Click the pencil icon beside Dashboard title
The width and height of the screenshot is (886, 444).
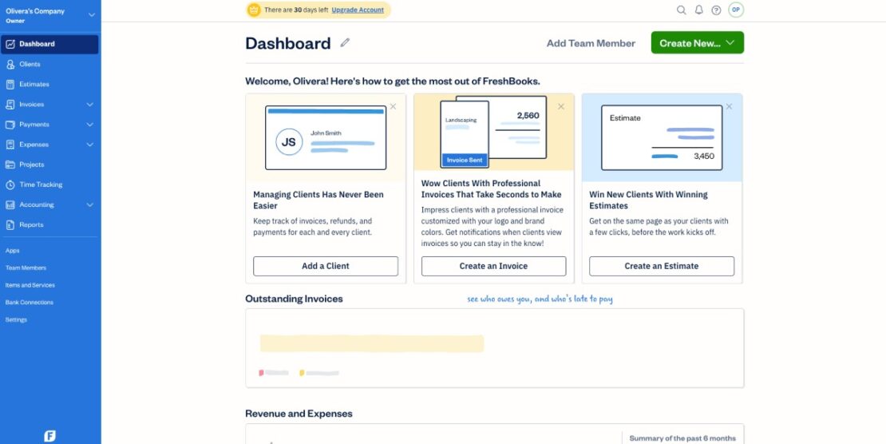345,43
